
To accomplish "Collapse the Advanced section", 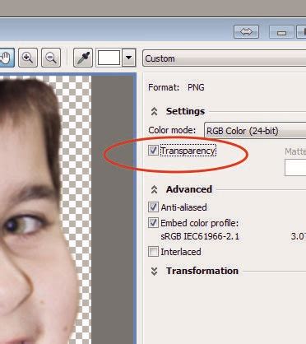I will pos(154,189).
